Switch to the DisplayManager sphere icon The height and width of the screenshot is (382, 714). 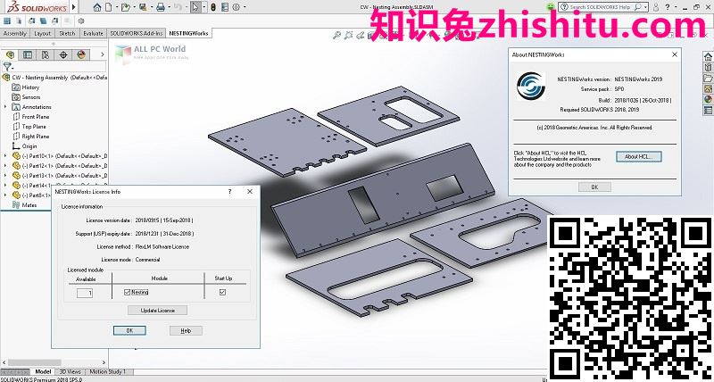pos(81,54)
